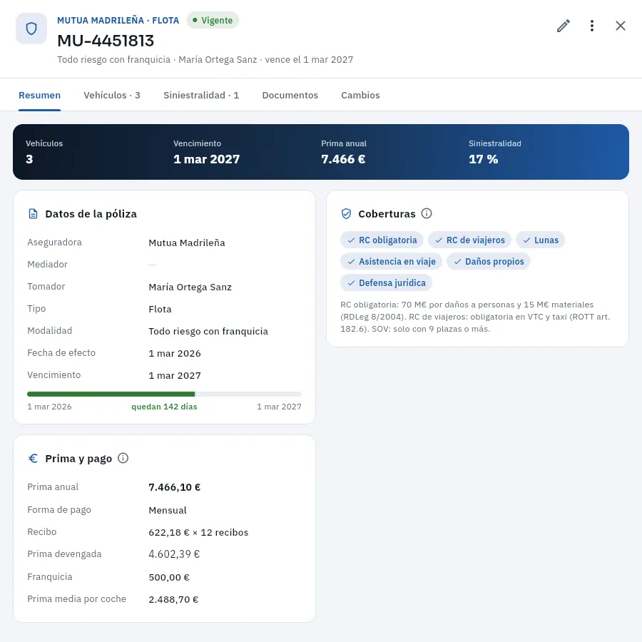The image size is (642, 642).
Task: Click the Vehículos 3 banner stat
Action: tap(44, 152)
